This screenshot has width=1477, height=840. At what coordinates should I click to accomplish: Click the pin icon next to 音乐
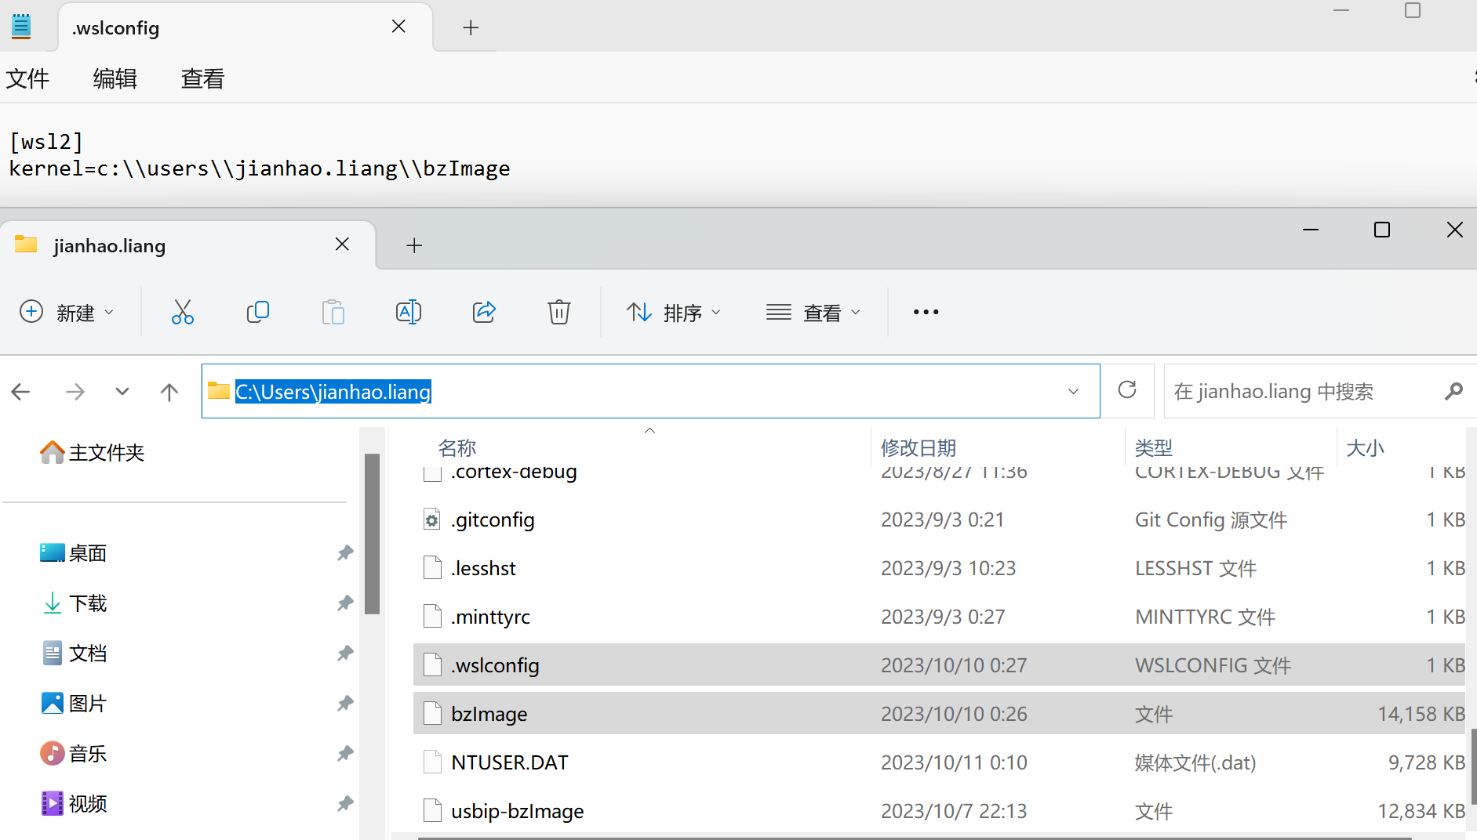(x=345, y=754)
